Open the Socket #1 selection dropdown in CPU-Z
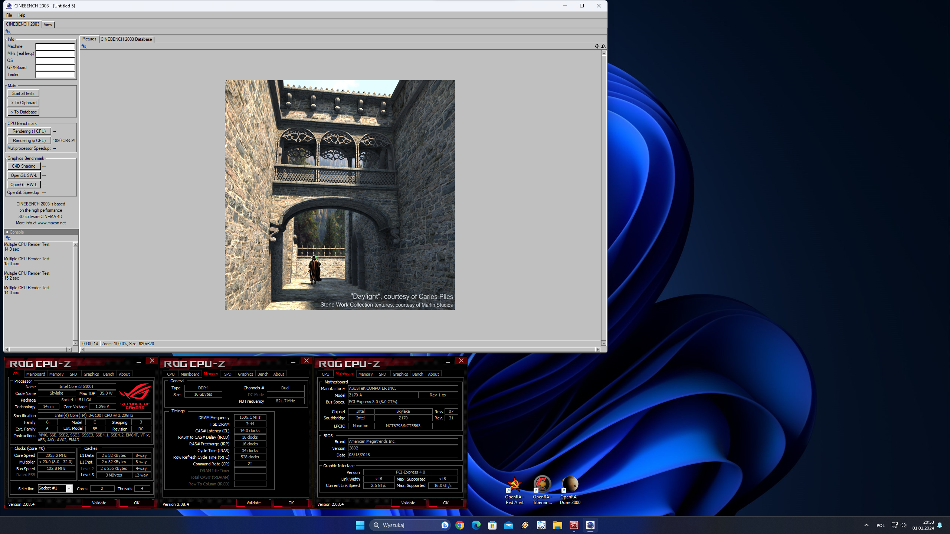Screen dimensions: 950x534 [x=69, y=489]
